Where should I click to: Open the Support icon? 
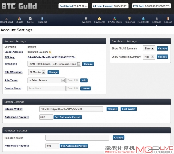(x=42, y=19)
